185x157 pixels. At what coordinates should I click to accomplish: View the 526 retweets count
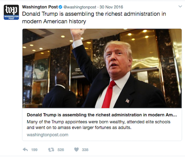(60, 150)
